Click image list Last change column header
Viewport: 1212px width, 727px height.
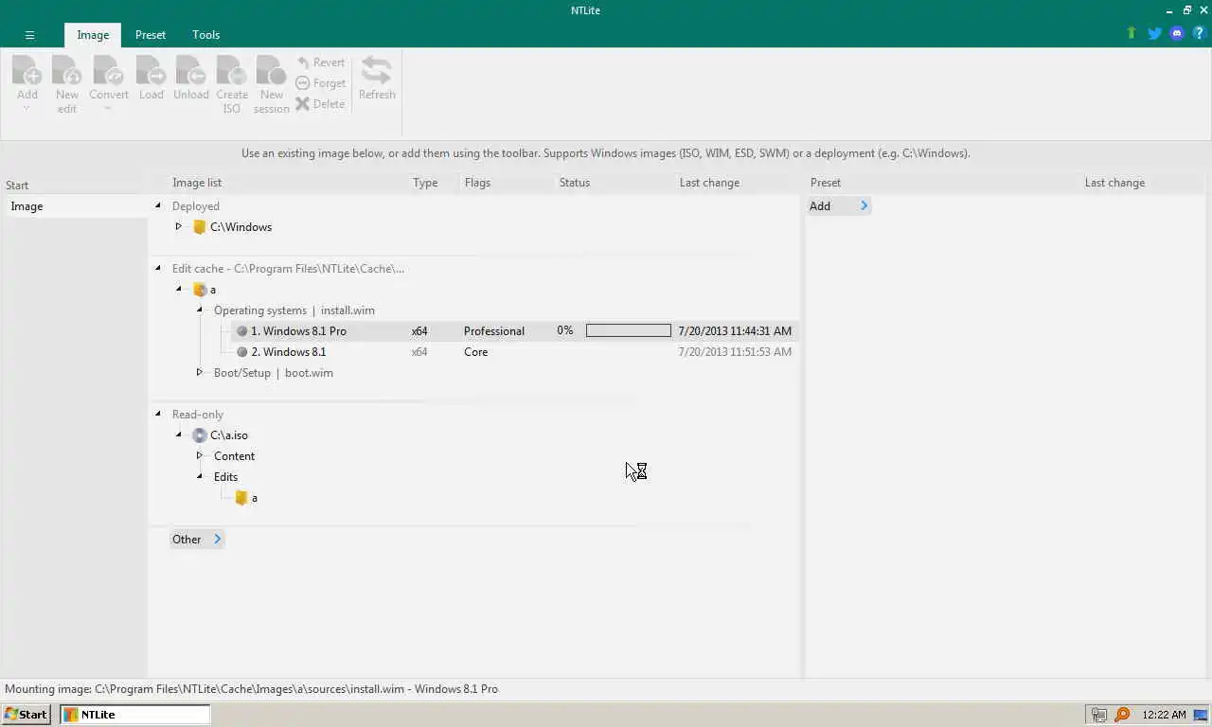709,183
